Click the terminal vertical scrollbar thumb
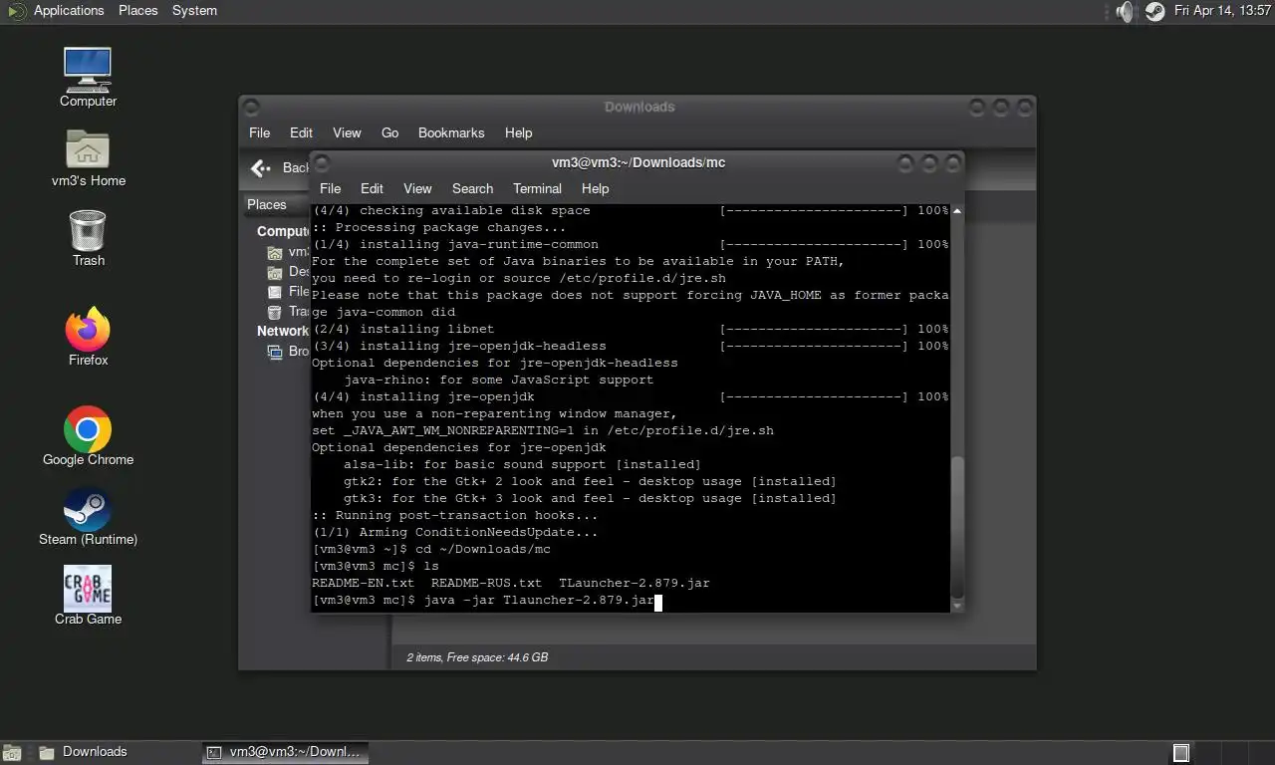Viewport: 1275px width, 765px height. 957,526
